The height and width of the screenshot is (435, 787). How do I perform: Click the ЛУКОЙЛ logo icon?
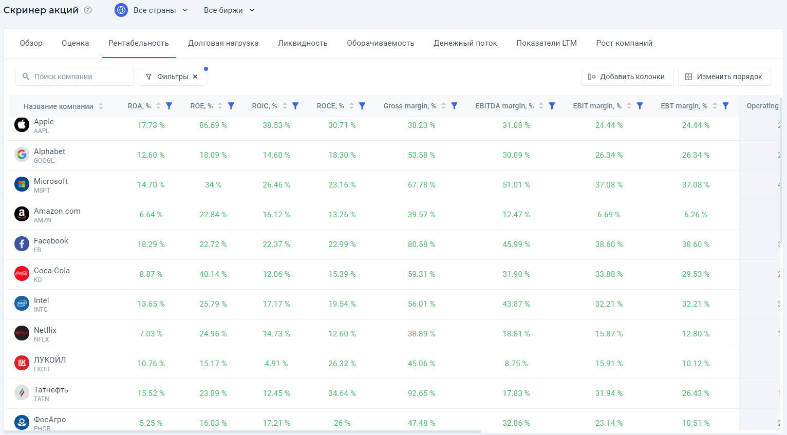click(22, 363)
